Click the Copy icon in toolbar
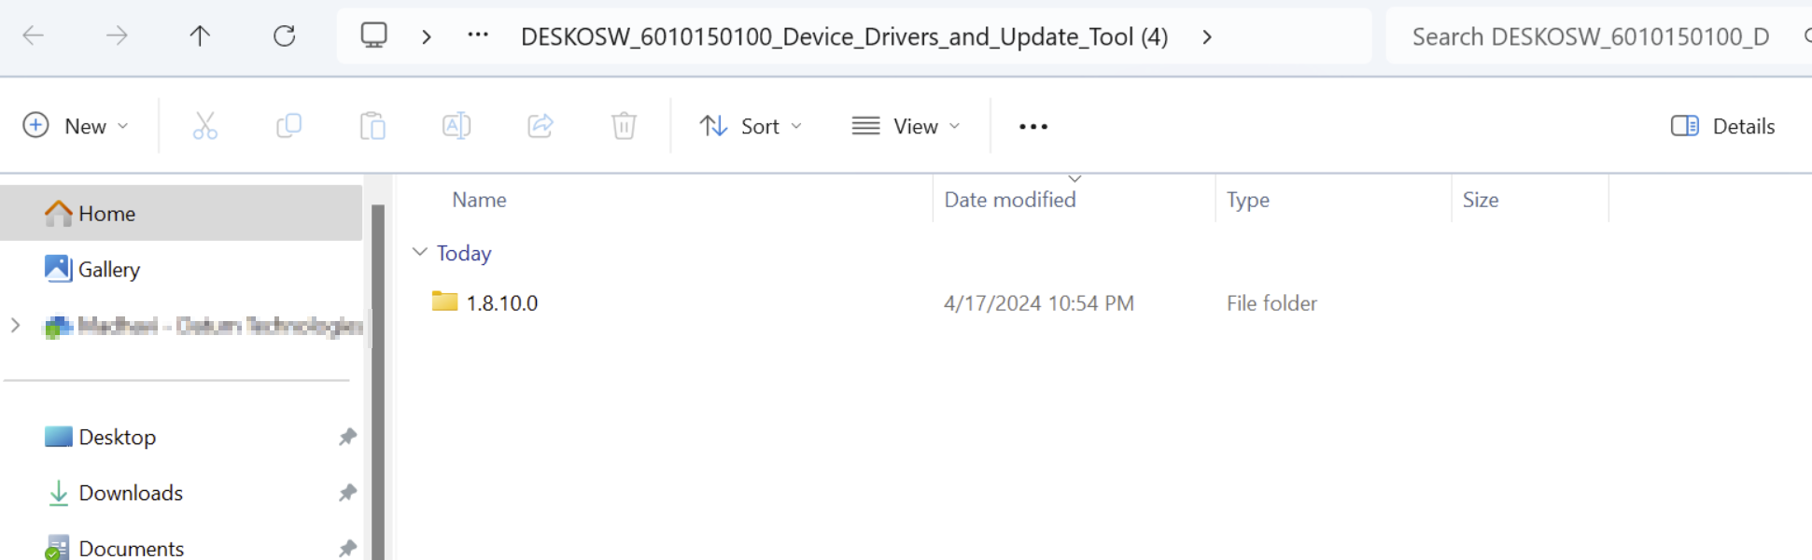The width and height of the screenshot is (1812, 560). coord(288,126)
